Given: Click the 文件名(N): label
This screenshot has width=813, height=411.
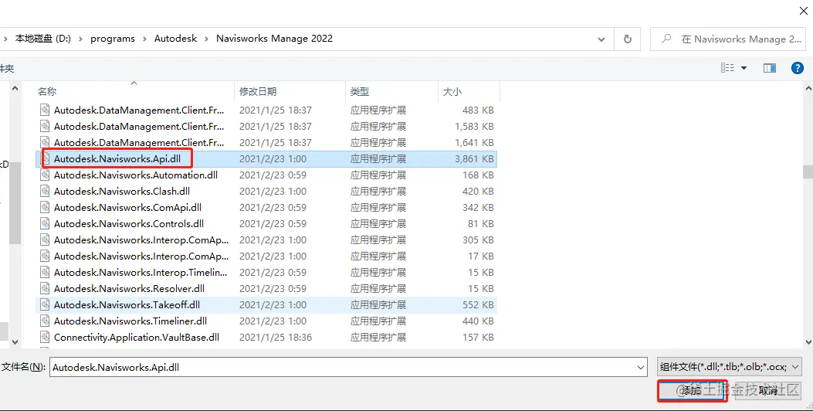Looking at the screenshot, I should point(23,367).
